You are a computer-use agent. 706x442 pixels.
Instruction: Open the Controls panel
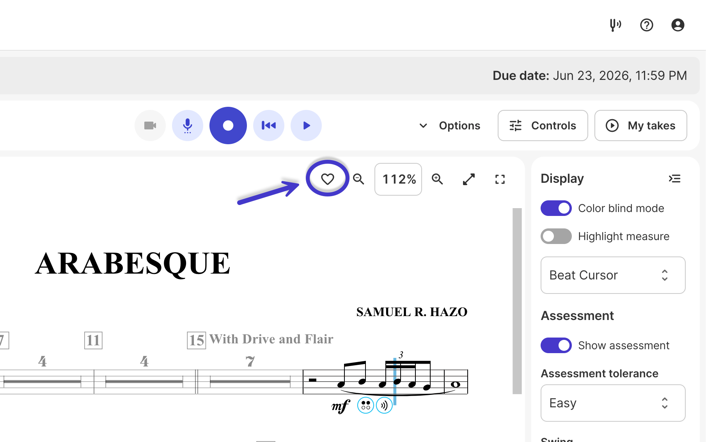tap(543, 126)
